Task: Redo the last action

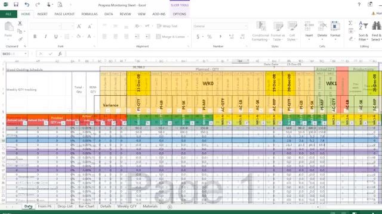Action: point(38,4)
